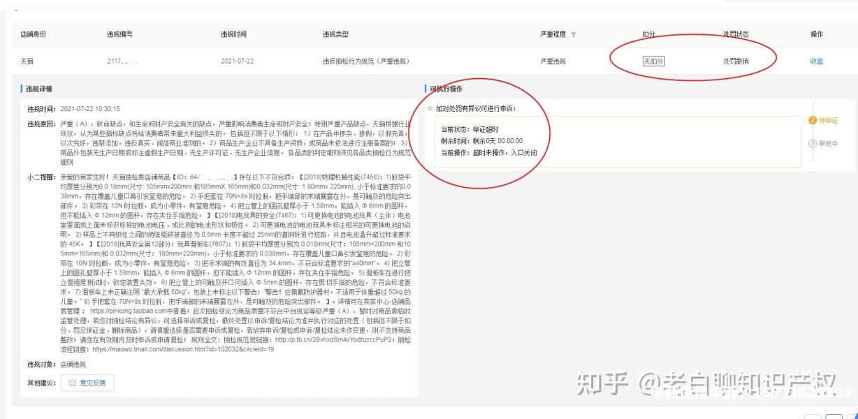Click the 处罚撤销 status cell
This screenshot has height=419, width=858.
coord(736,61)
